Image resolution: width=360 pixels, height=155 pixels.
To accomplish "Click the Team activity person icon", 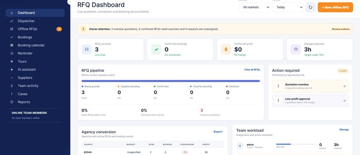I will point(12,86).
